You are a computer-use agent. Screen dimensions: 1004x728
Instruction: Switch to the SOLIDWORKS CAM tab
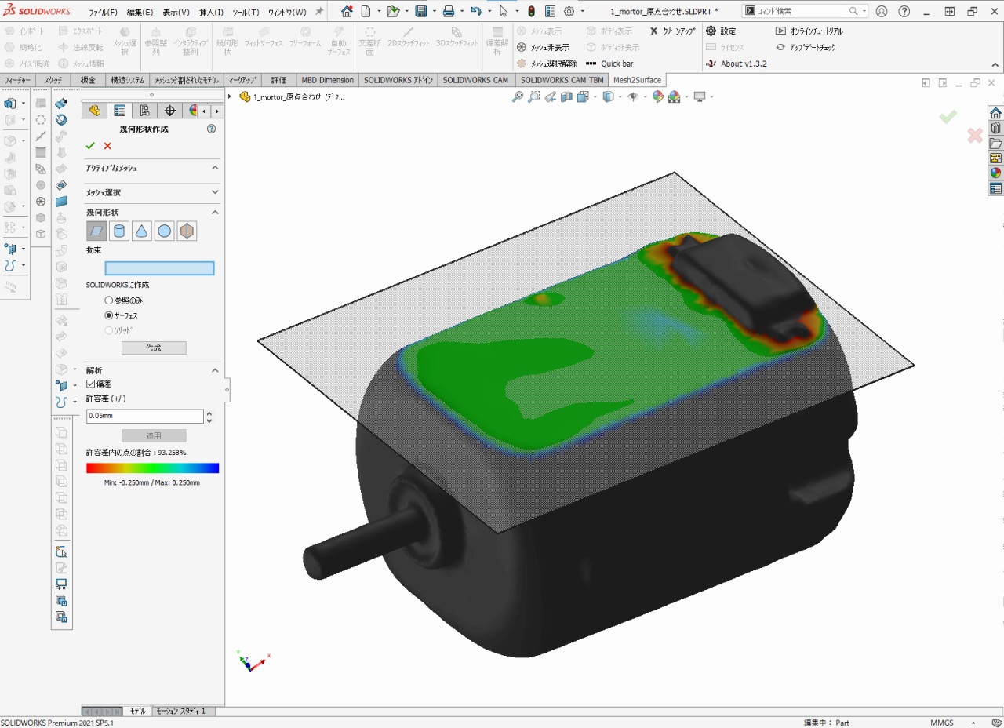pos(475,80)
